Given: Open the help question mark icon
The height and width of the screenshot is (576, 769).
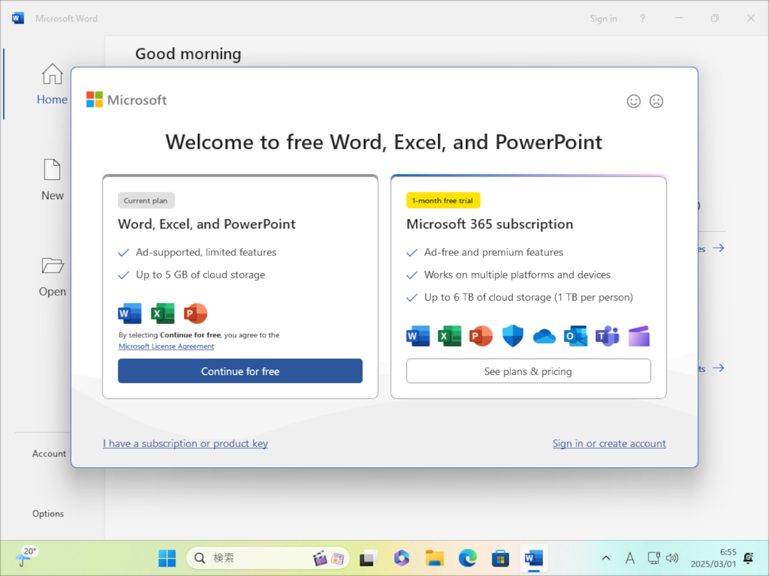Looking at the screenshot, I should coord(643,19).
